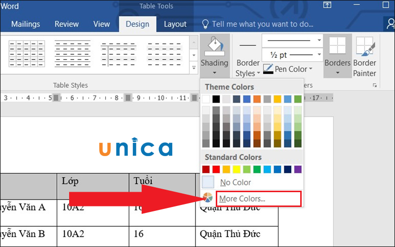395x247 pixels.
Task: Expand the Table Styles gallery More button
Action: [194, 68]
